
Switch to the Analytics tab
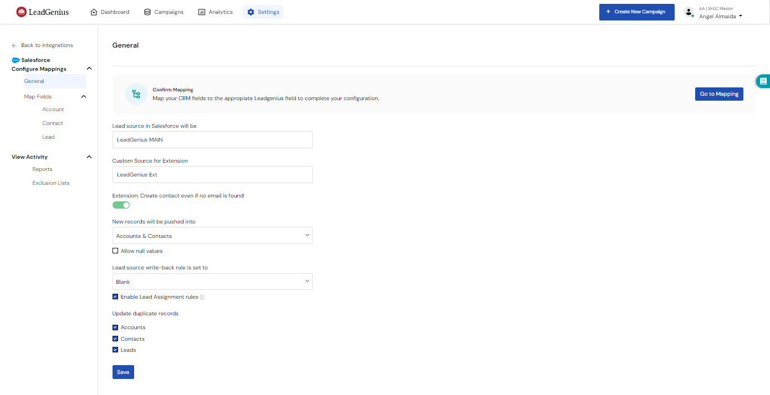[x=215, y=12]
